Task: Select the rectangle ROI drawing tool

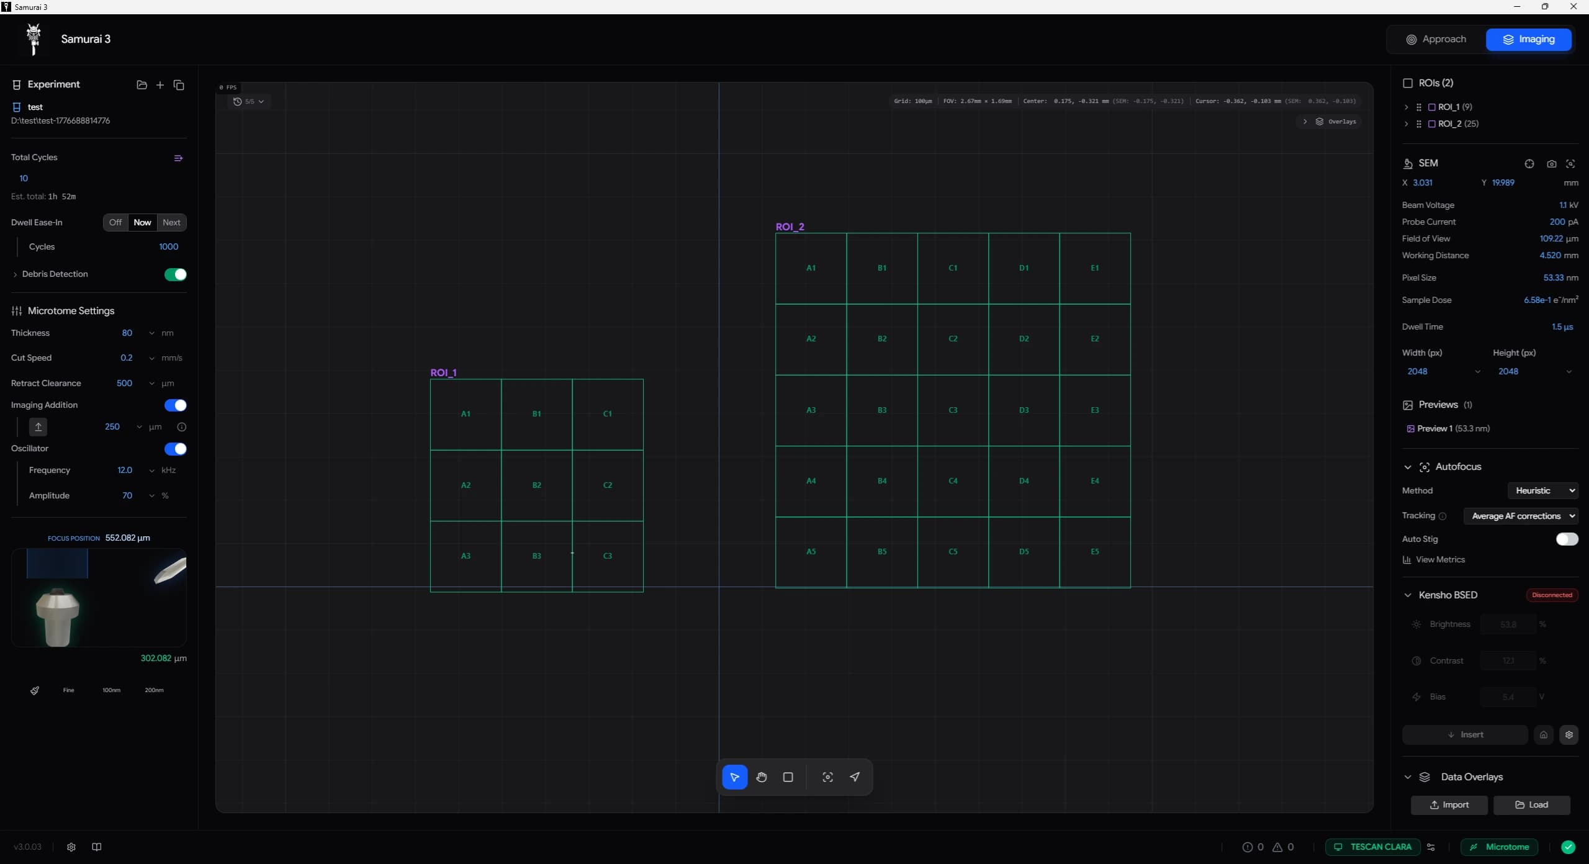Action: 788,777
